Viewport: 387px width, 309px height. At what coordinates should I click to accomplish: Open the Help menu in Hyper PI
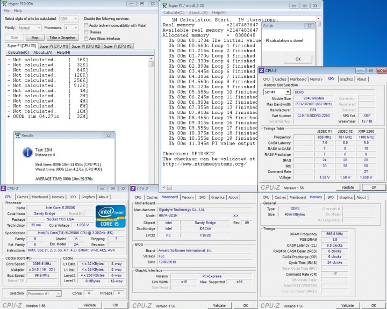coord(18,11)
